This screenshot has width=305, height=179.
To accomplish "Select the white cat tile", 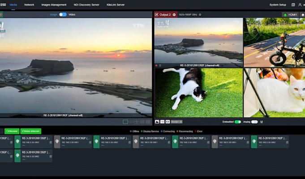I will coord(274,93).
